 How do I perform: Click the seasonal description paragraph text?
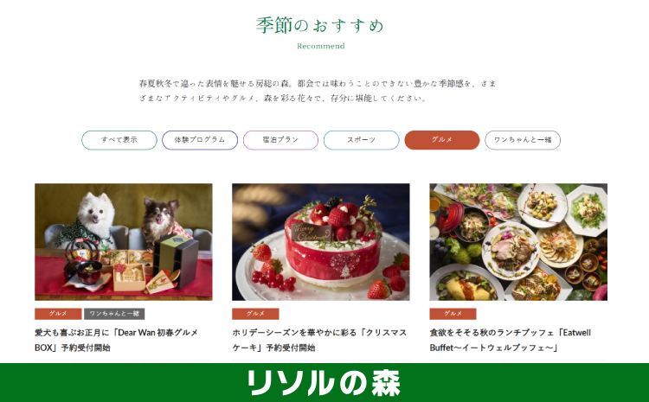coord(318,91)
